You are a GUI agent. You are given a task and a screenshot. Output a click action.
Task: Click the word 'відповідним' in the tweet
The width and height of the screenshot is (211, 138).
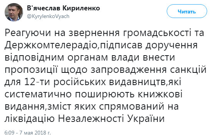pos(34,58)
